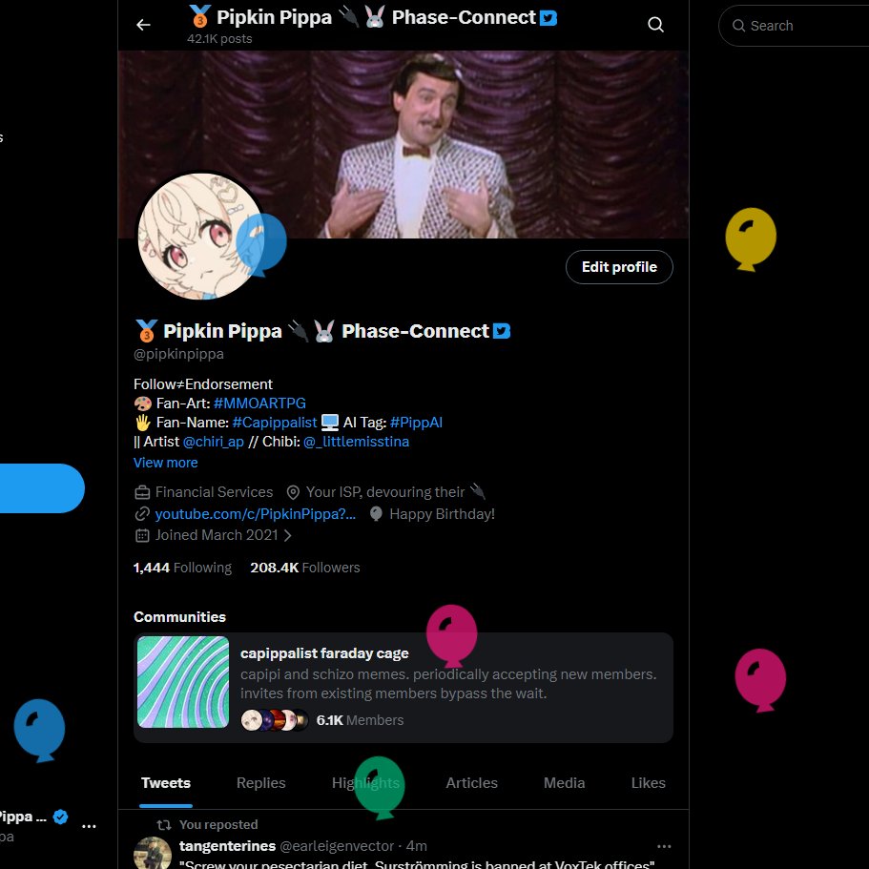Click the location pin icon before 'Your ISP'
This screenshot has width=869, height=869.
(x=293, y=492)
